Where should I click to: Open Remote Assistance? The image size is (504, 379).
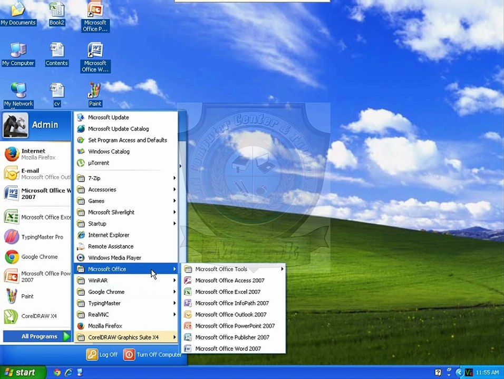(x=126, y=246)
